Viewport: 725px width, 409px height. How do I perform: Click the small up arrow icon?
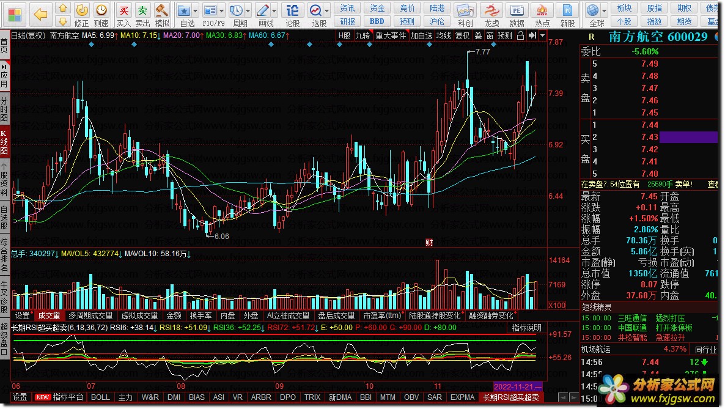63,9
